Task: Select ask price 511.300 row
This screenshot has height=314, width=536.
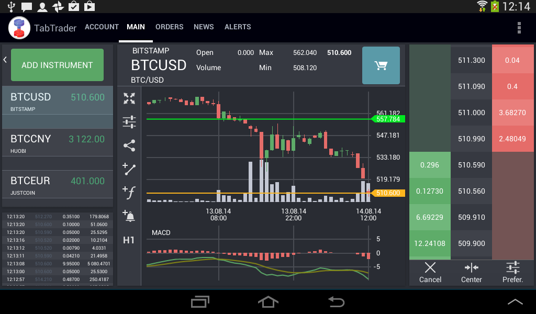Action: pyautogui.click(x=472, y=60)
